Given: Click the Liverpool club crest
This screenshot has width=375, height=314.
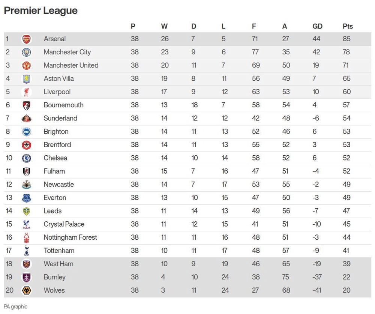Looking at the screenshot, I should click(x=26, y=92).
